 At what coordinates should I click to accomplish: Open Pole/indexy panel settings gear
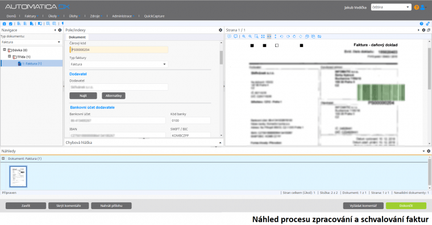(221, 30)
